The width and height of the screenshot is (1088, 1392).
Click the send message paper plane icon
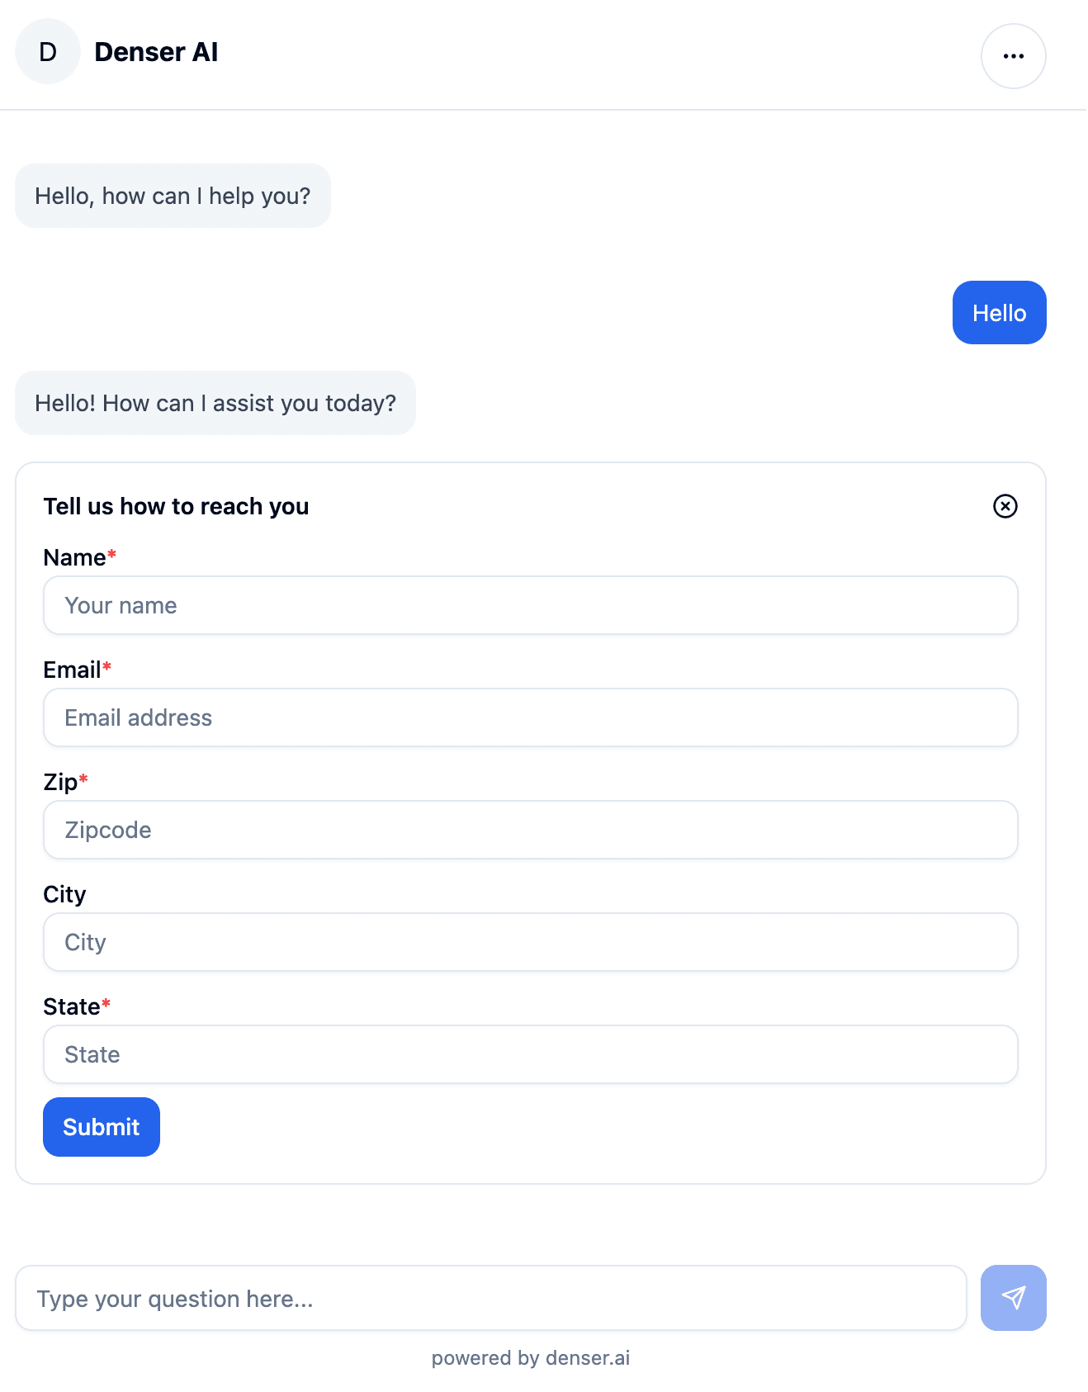pyautogui.click(x=1013, y=1298)
